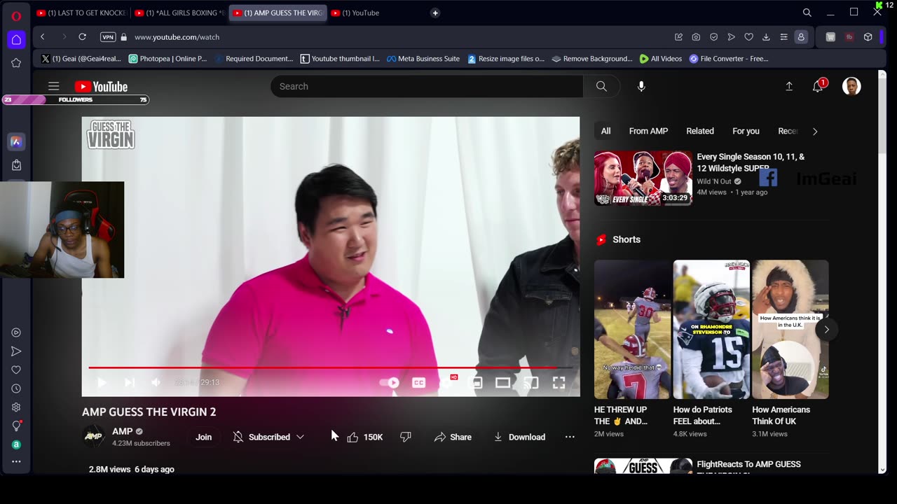Viewport: 897px width, 504px height.
Task: Take a snapshot with Opera camera icon
Action: (696, 37)
